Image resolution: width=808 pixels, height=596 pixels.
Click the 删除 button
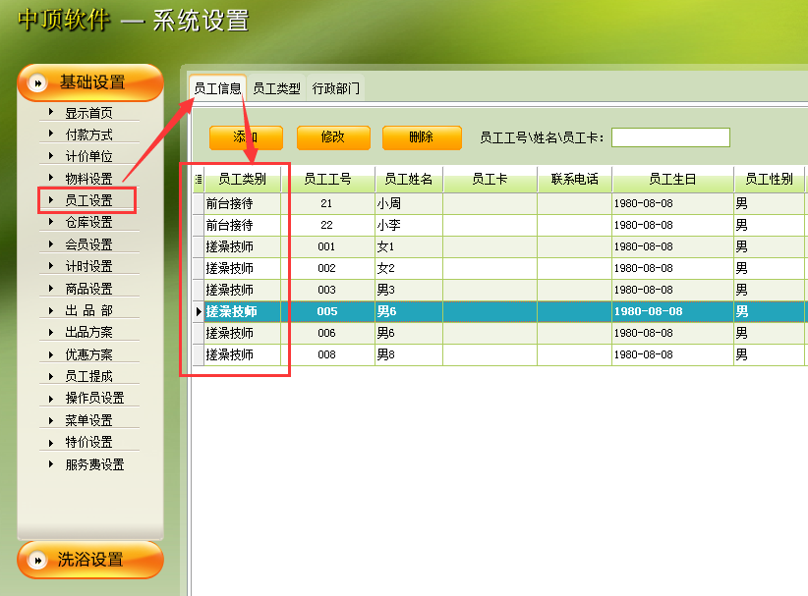pyautogui.click(x=422, y=137)
